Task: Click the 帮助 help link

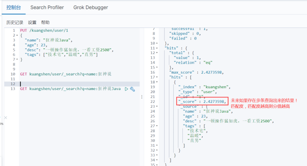Action: tap(45, 23)
